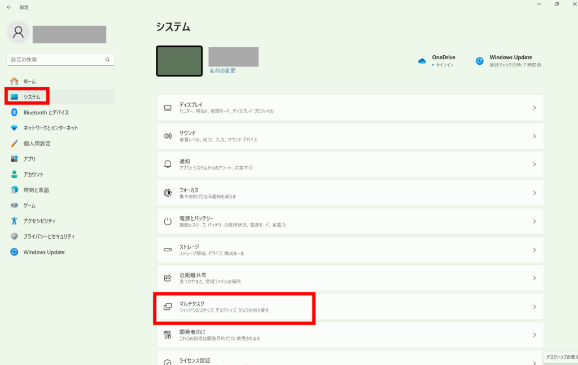Expand the Nearby sharing chevron
The image size is (578, 365).
(534, 278)
